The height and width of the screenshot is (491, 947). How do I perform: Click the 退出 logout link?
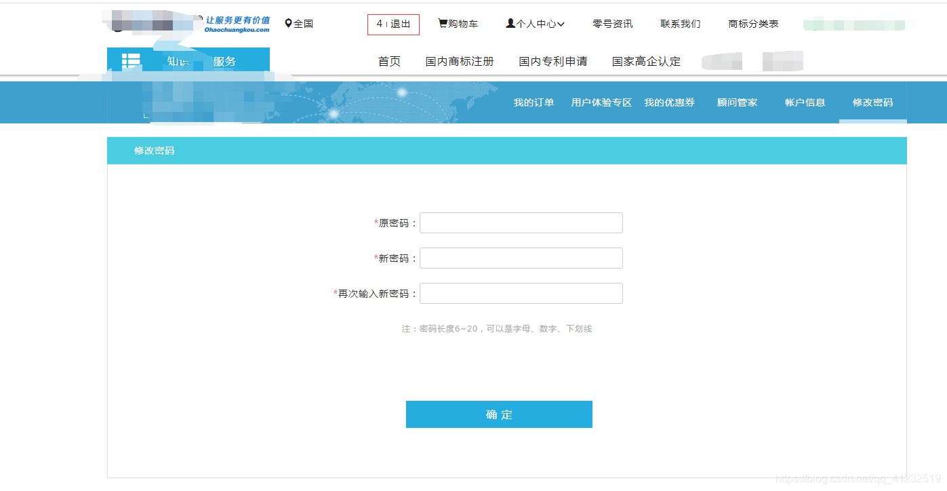pyautogui.click(x=400, y=24)
